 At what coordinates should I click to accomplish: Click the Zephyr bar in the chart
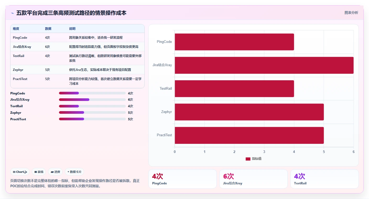pos(249,112)
